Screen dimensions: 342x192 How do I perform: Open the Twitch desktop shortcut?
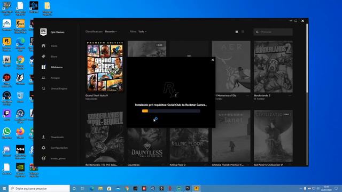pyautogui.click(x=7, y=115)
